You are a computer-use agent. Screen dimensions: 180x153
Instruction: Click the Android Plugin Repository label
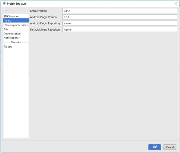tap(45, 23)
